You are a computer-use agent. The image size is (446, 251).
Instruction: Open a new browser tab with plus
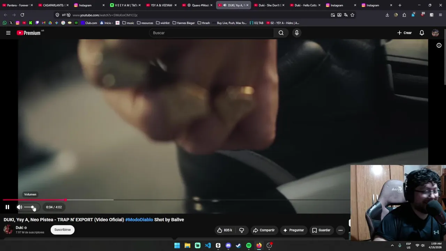[400, 5]
